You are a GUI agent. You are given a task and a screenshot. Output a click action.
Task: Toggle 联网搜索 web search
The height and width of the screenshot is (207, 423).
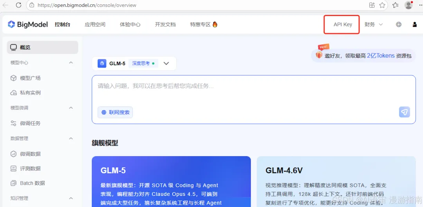click(x=115, y=112)
